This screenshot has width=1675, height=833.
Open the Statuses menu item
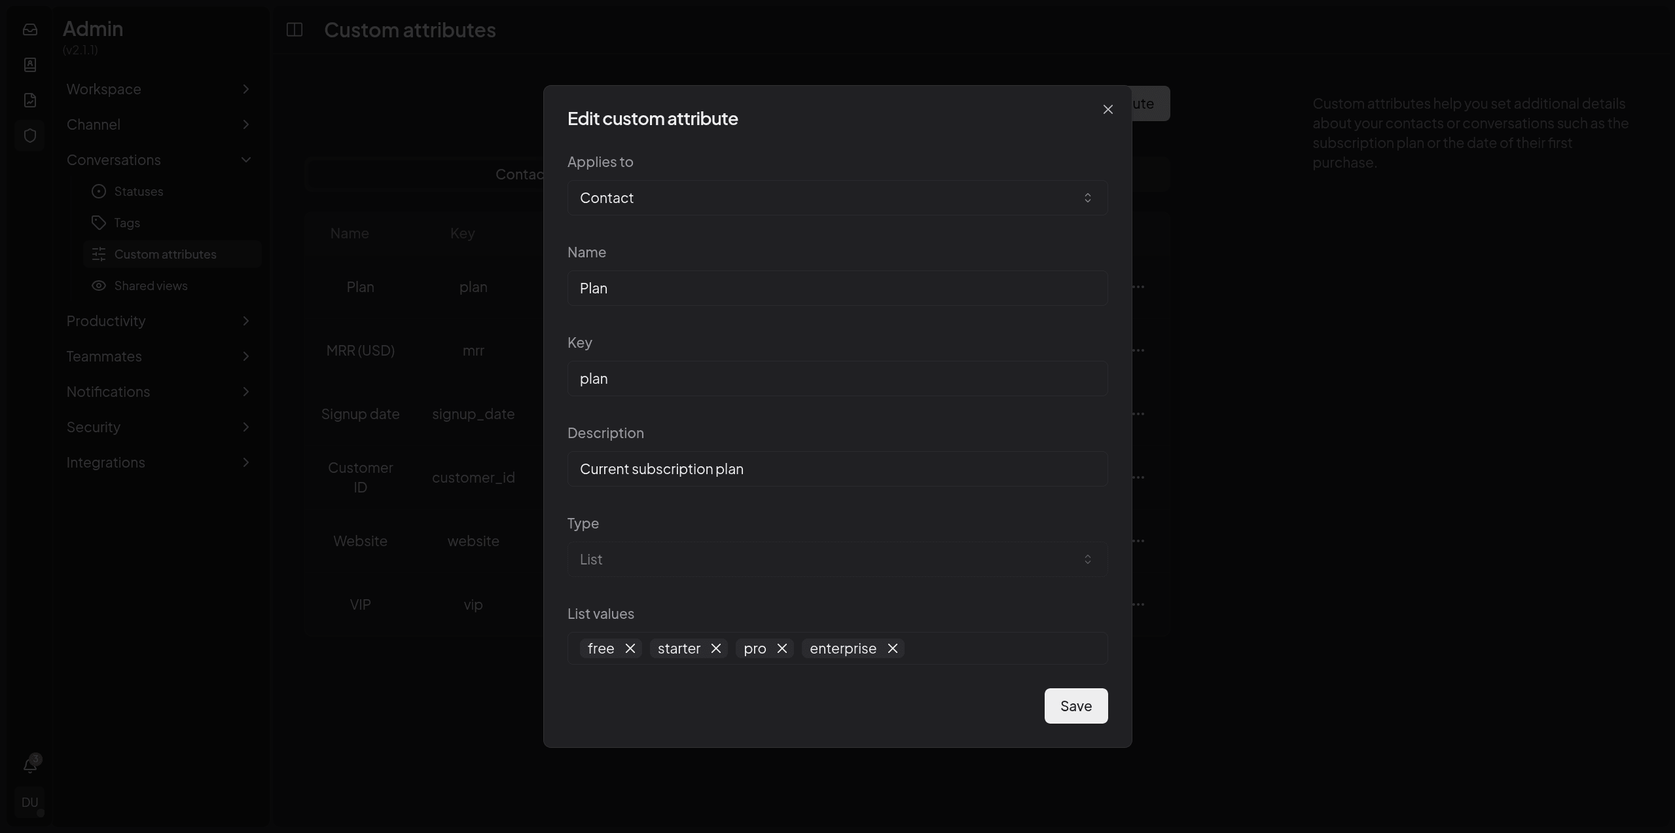[x=139, y=191]
